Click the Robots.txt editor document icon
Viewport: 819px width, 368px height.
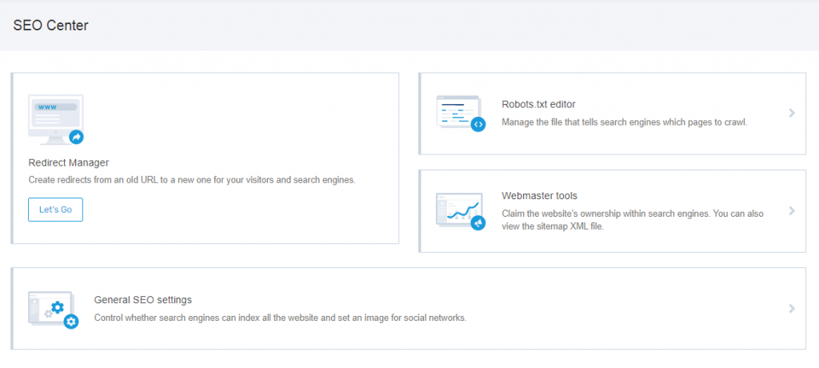(457, 110)
